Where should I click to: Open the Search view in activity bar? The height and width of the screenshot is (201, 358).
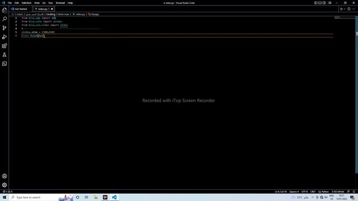(4, 19)
